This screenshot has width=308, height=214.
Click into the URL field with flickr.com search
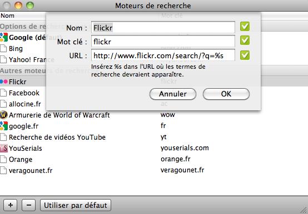coord(163,55)
